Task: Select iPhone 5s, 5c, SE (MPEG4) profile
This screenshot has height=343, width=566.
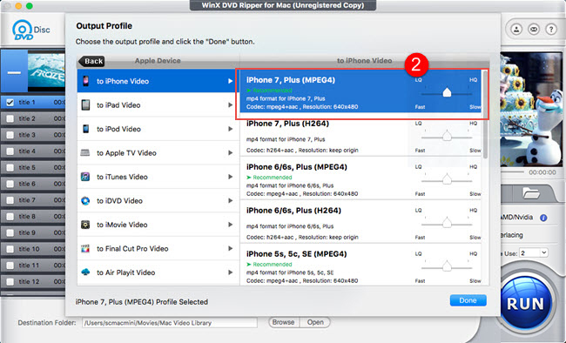Action: (x=360, y=265)
